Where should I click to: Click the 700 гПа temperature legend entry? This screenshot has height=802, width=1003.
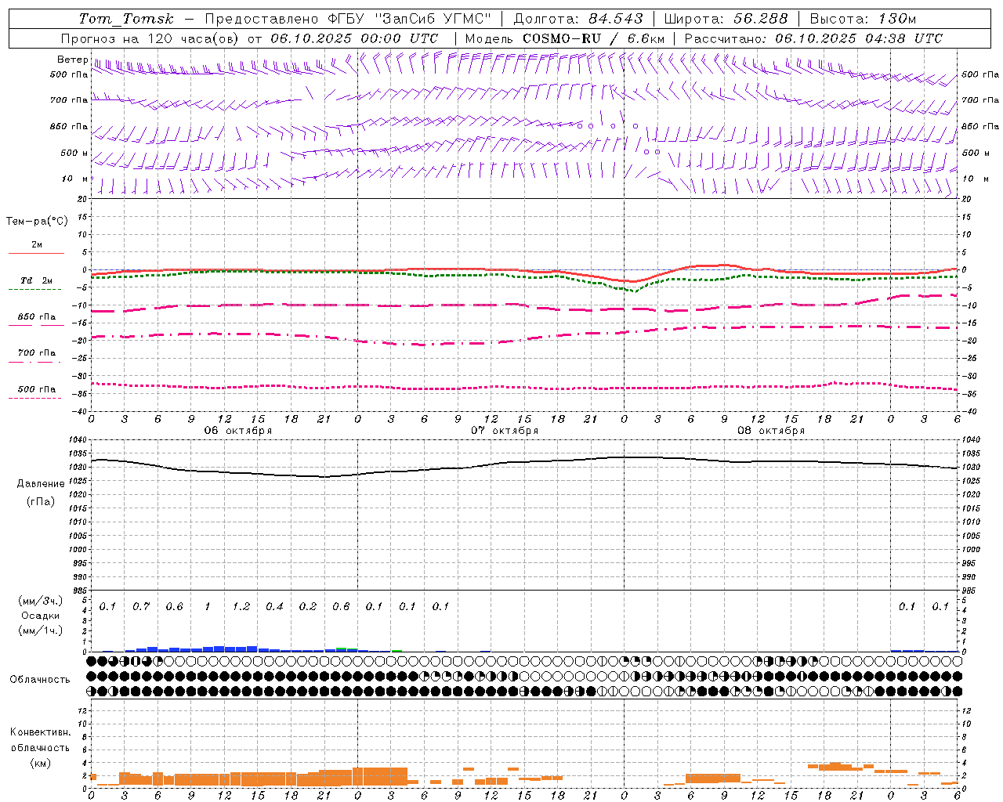click(36, 353)
